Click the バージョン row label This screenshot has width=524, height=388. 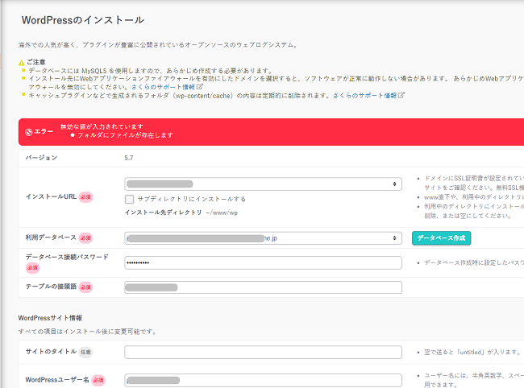tap(41, 158)
